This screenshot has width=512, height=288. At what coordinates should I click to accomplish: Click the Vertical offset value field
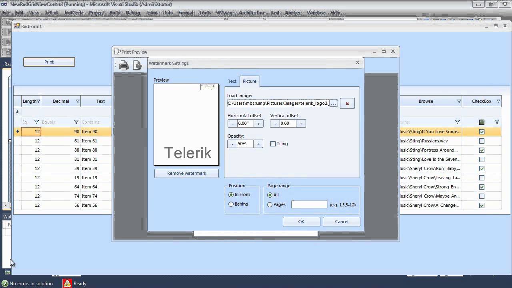click(x=288, y=124)
